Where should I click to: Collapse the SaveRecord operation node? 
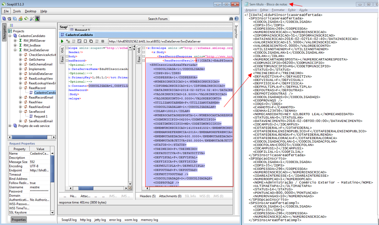point(20,111)
